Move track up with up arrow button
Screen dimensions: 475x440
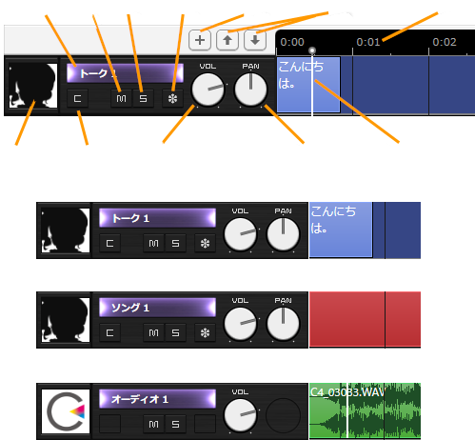point(228,40)
